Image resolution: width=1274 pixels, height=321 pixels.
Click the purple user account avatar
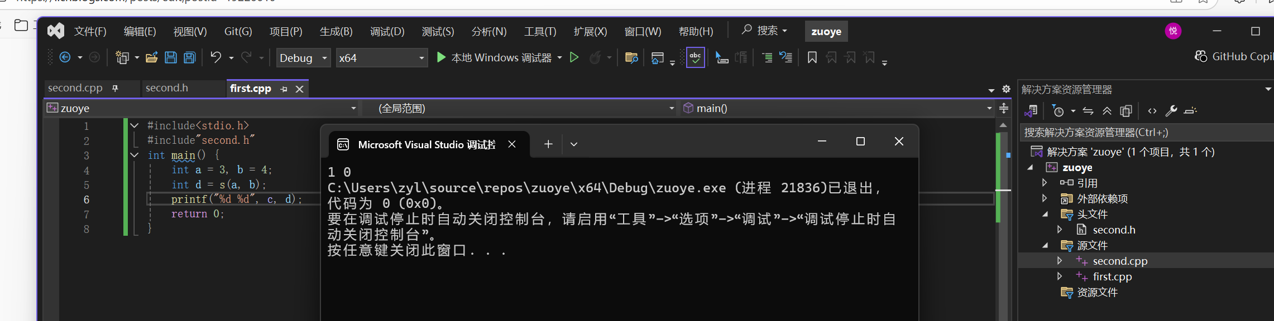1173,31
